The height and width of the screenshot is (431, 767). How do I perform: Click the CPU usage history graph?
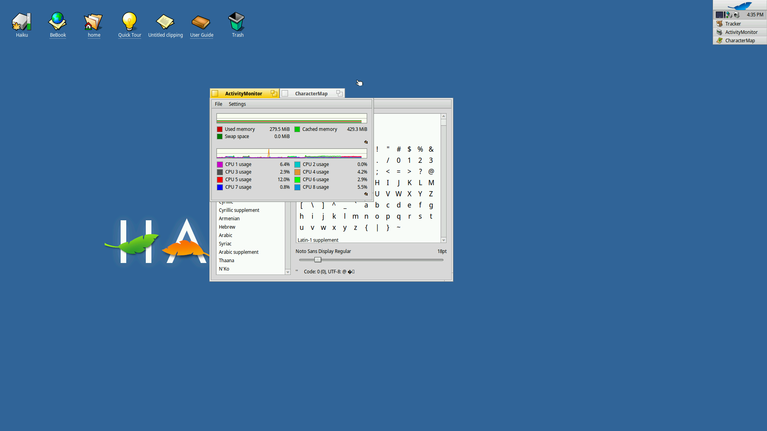pyautogui.click(x=292, y=153)
